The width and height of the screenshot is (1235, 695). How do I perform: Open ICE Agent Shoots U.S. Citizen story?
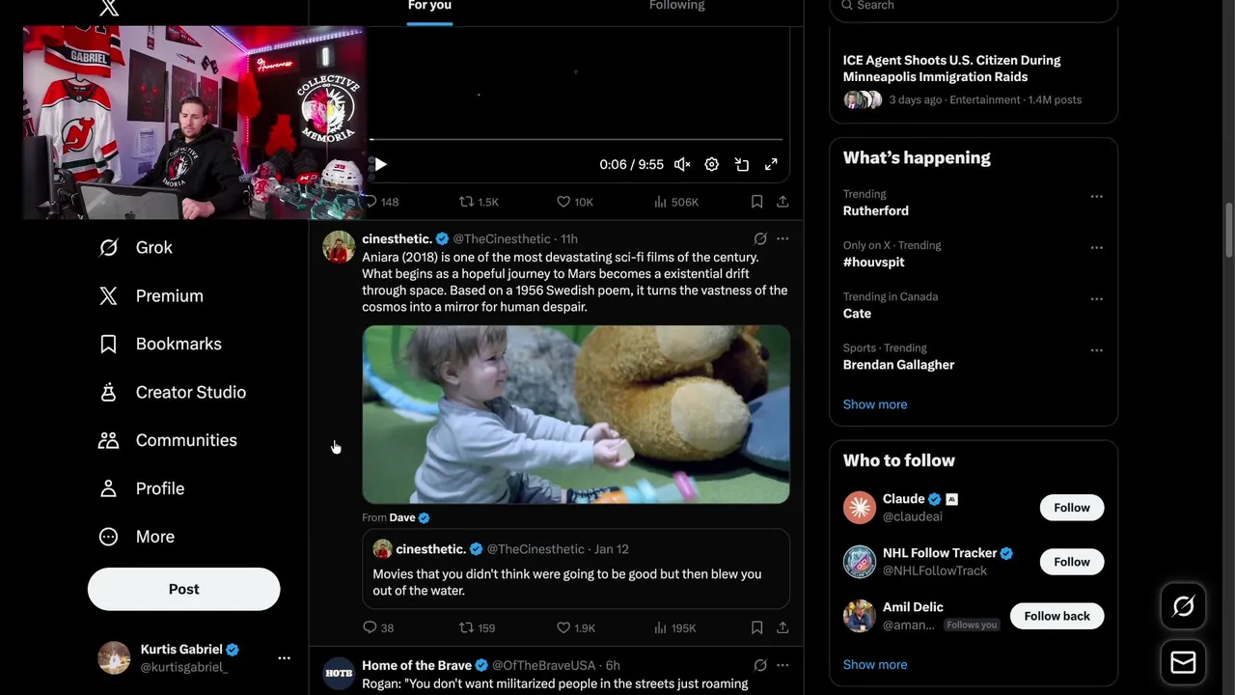point(974,80)
